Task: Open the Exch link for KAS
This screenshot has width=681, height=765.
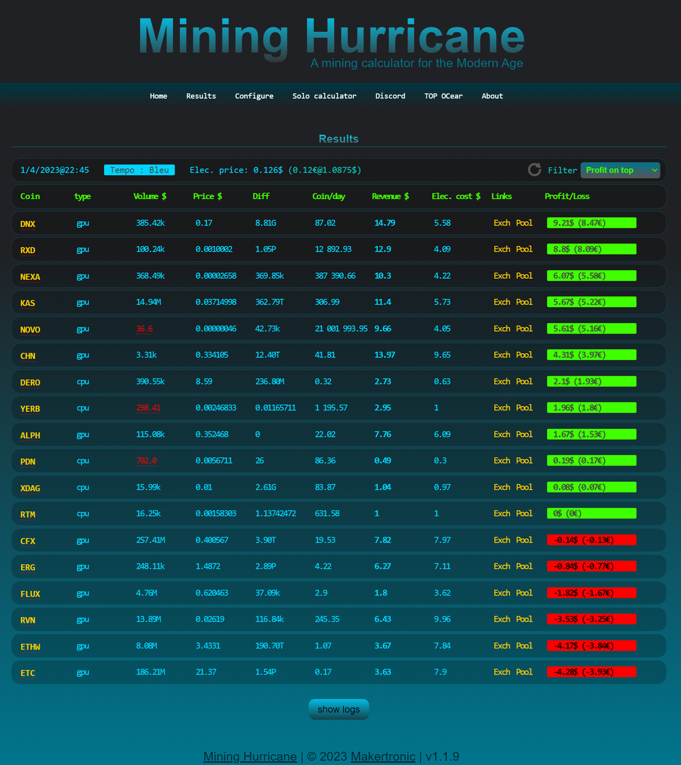Action: pos(502,302)
